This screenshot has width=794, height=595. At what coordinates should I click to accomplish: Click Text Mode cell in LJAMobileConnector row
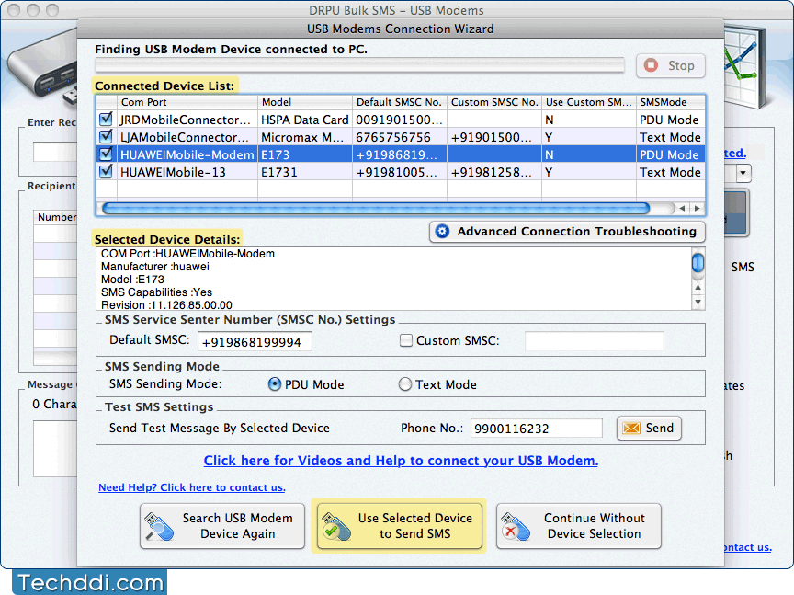point(671,137)
